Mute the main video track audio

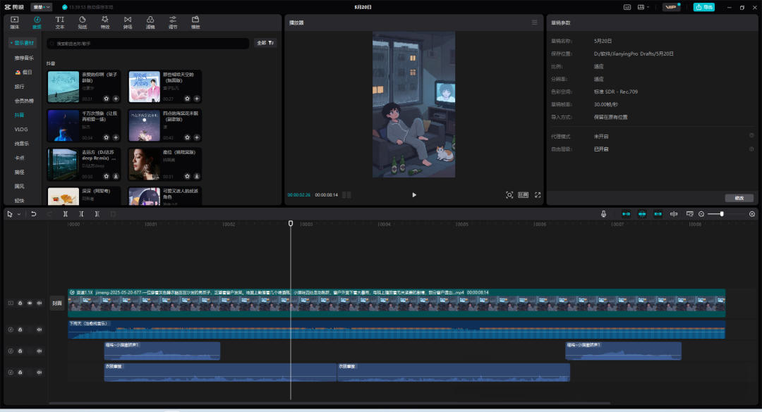coord(40,304)
